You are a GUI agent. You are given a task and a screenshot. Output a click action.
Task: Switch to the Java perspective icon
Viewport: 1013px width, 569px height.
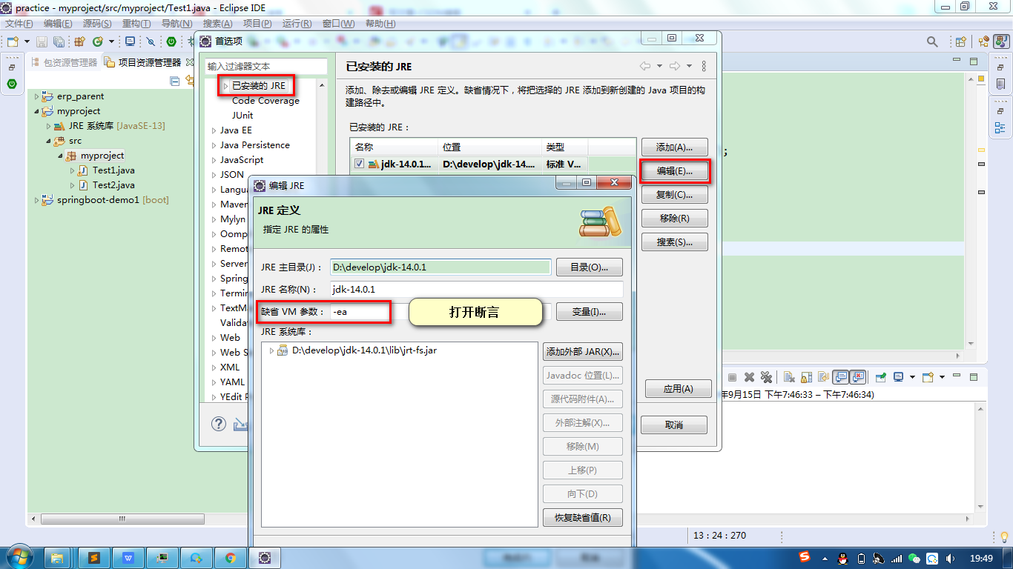(x=1002, y=41)
